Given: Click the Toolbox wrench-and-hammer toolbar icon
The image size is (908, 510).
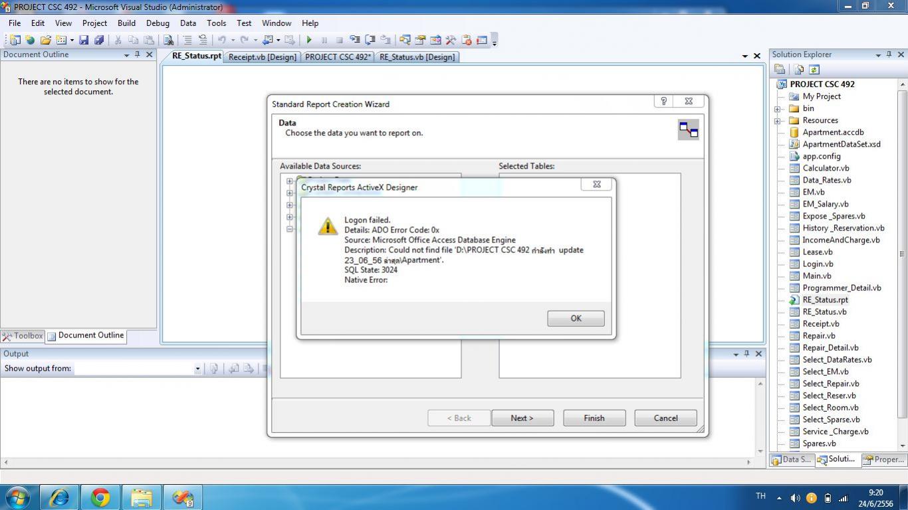Looking at the screenshot, I should pyautogui.click(x=451, y=40).
